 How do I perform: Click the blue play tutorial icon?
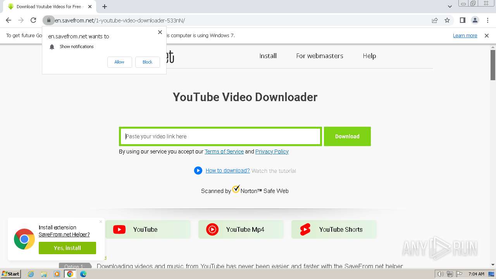point(198,170)
